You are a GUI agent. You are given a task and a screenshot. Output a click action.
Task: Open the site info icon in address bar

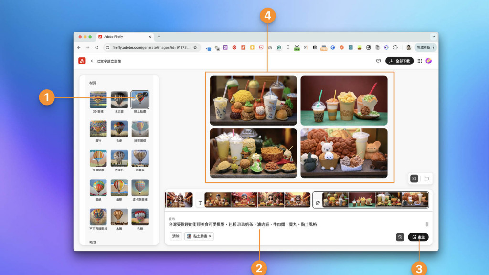click(107, 47)
